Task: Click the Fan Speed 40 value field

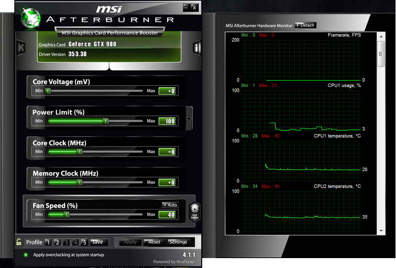Action: [167, 215]
